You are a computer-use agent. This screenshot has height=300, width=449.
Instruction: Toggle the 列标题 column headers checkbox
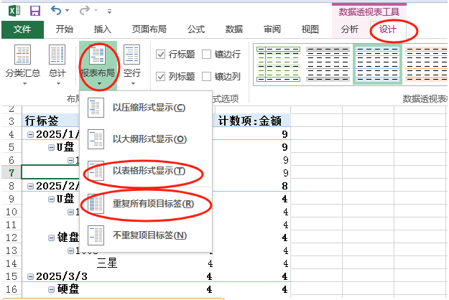coord(161,77)
